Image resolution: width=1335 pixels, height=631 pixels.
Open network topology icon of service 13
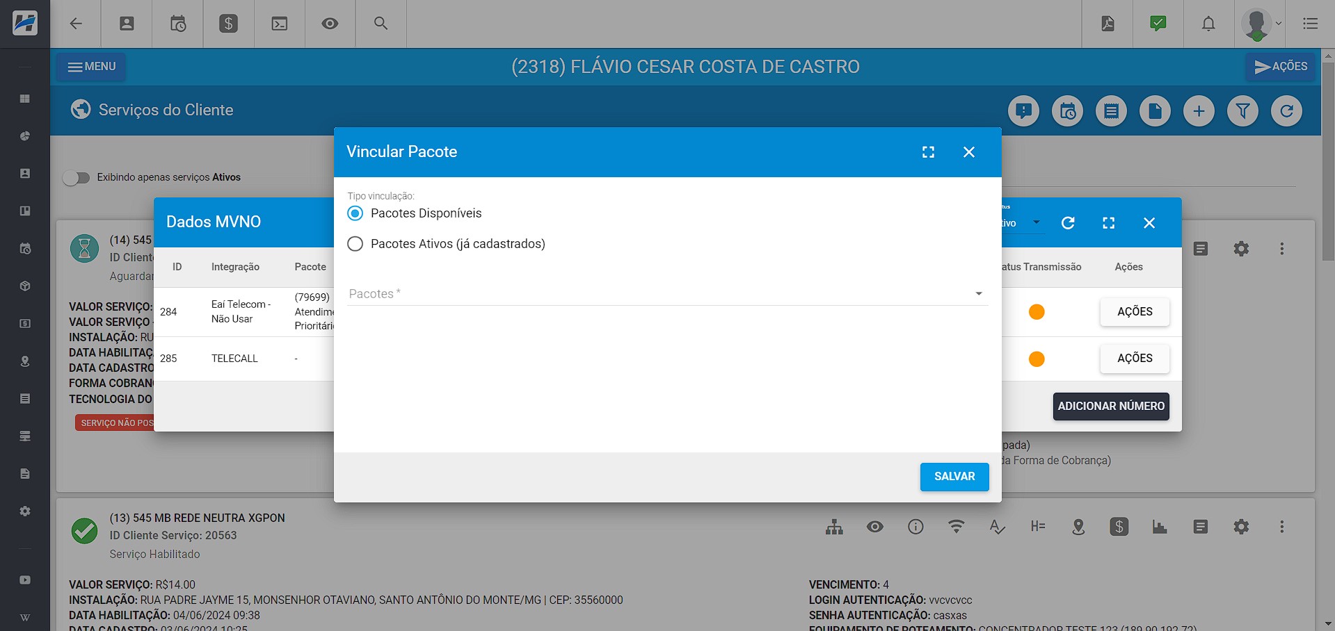pyautogui.click(x=834, y=527)
